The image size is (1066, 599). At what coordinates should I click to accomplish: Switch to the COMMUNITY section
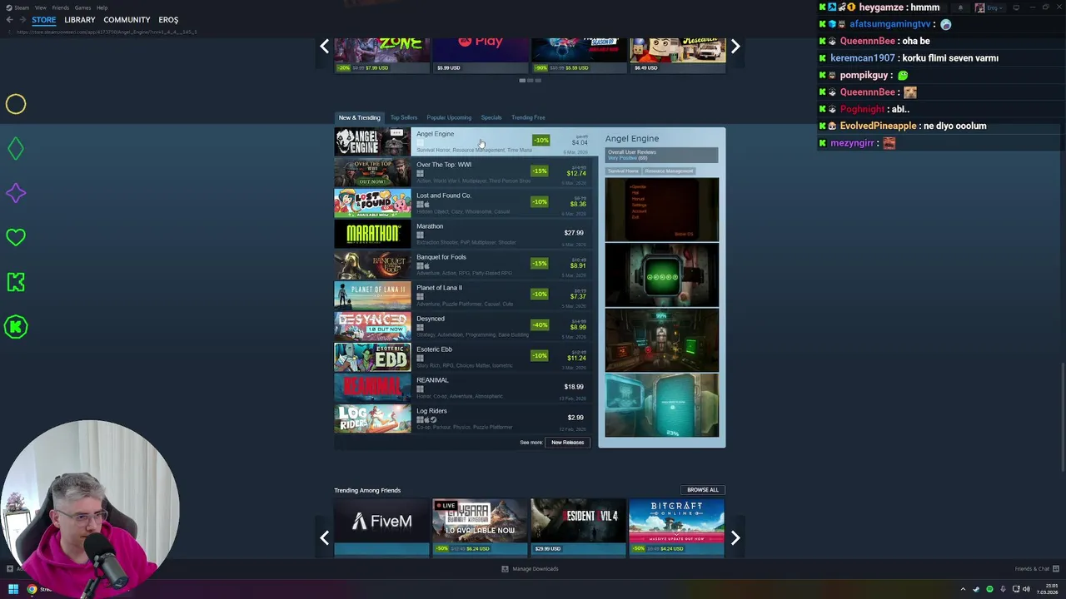127,20
